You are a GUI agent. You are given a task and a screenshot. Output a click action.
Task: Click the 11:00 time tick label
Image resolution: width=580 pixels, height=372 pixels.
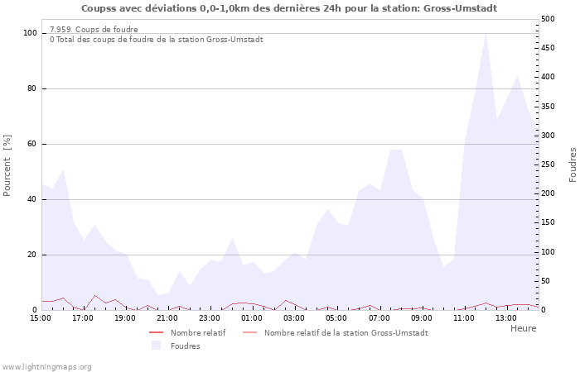[x=464, y=318]
